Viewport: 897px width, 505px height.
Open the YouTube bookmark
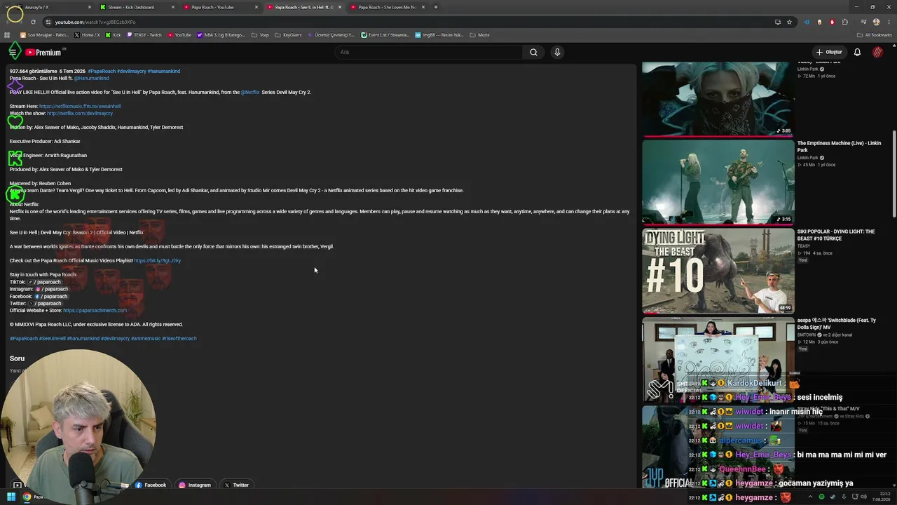click(x=179, y=35)
